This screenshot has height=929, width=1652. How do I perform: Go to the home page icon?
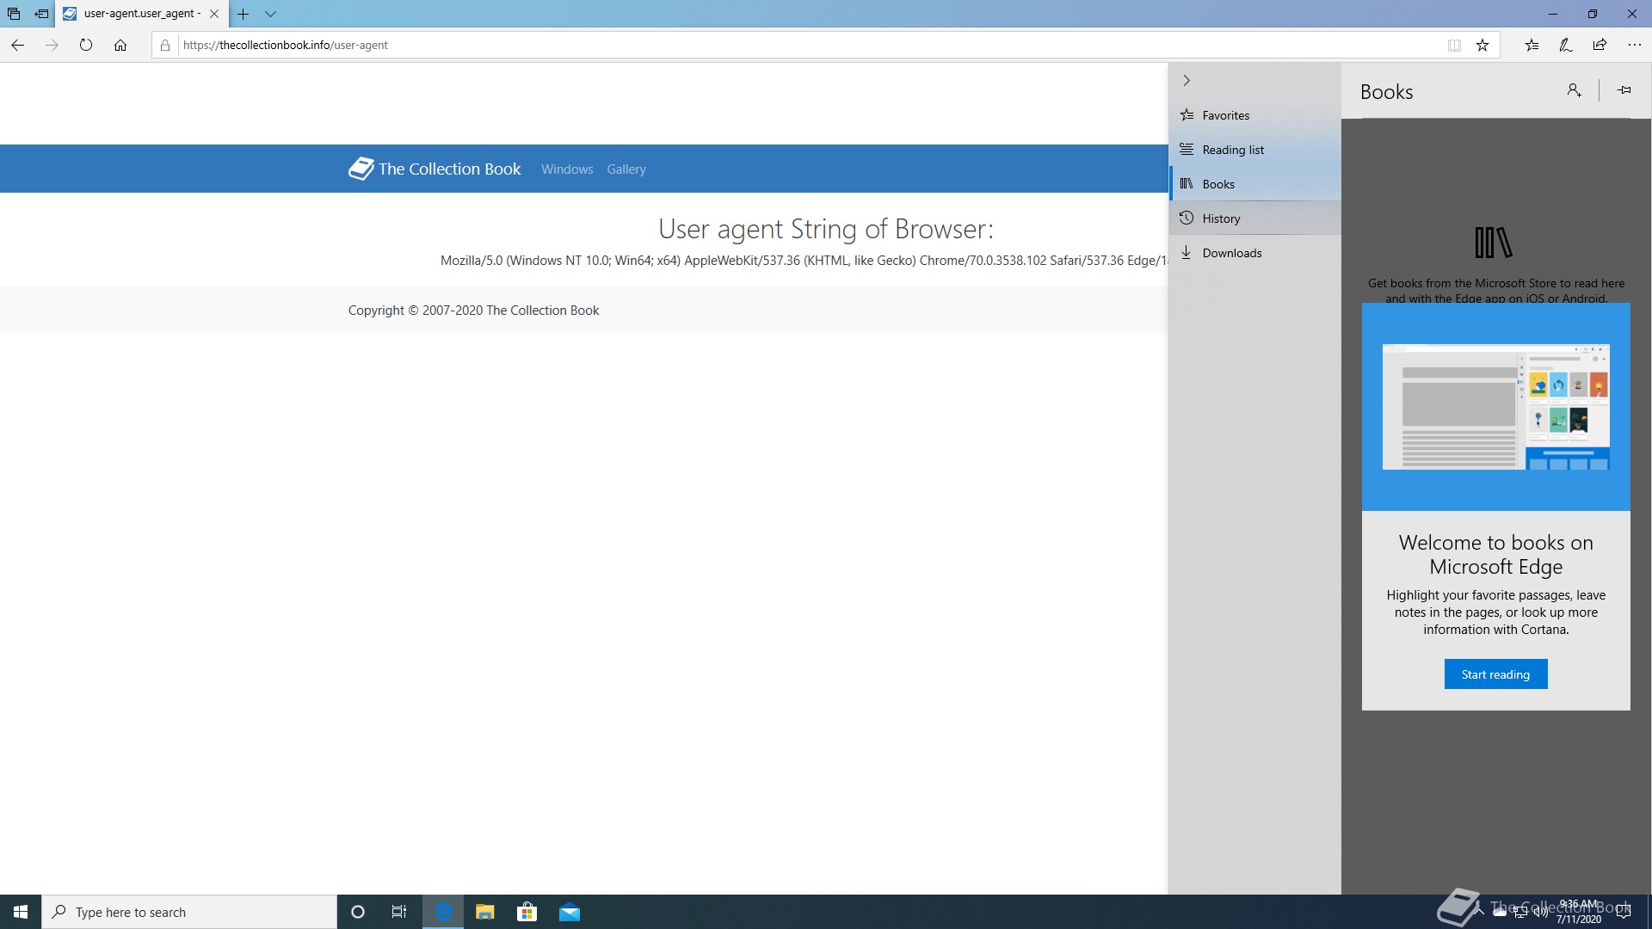coord(120,45)
